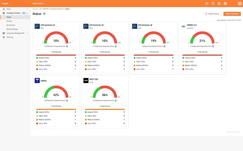Click the Update Status button
This screenshot has height=151, width=243.
click(x=212, y=14)
